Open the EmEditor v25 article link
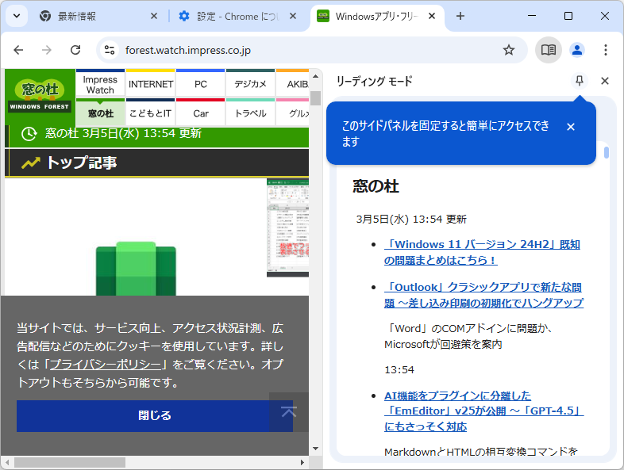This screenshot has height=470, width=624. 483,411
